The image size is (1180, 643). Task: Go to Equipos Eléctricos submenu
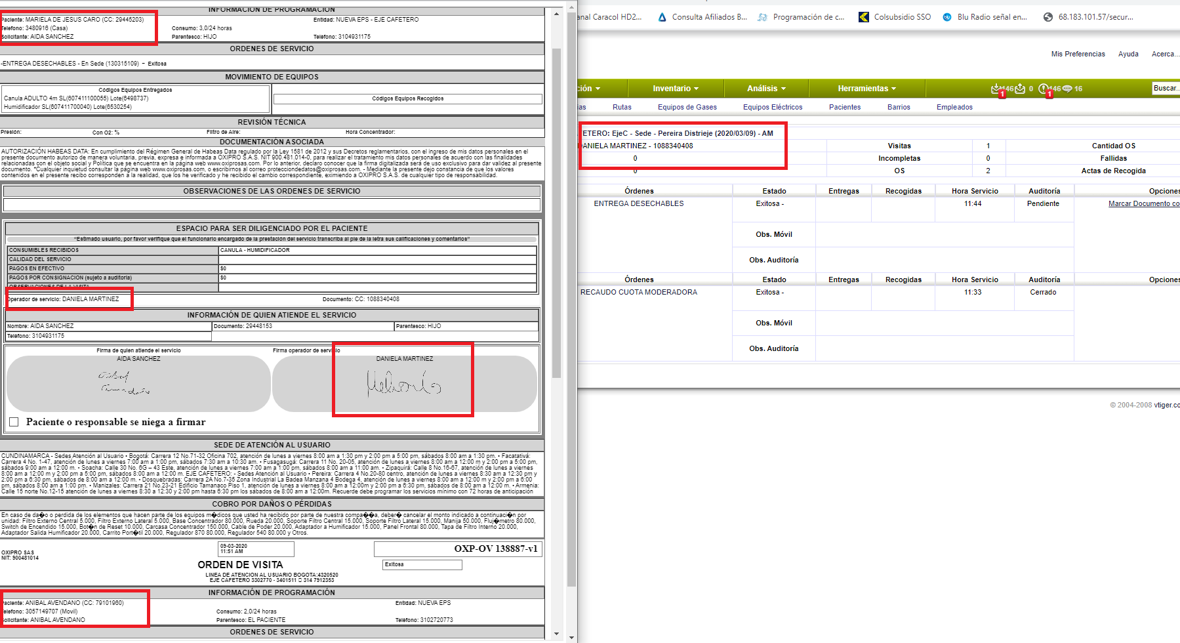[x=773, y=107]
